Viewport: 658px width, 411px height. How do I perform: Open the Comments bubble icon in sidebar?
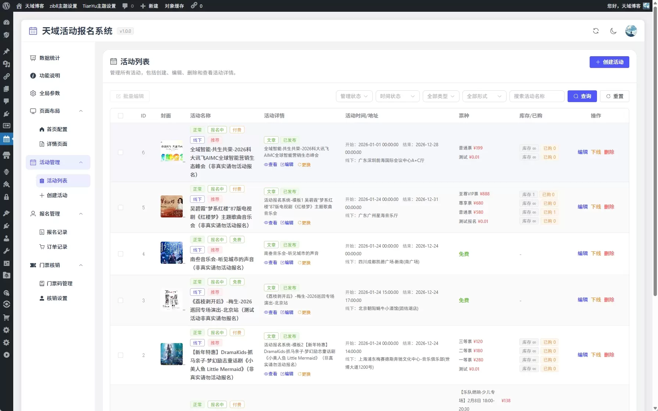6,101
